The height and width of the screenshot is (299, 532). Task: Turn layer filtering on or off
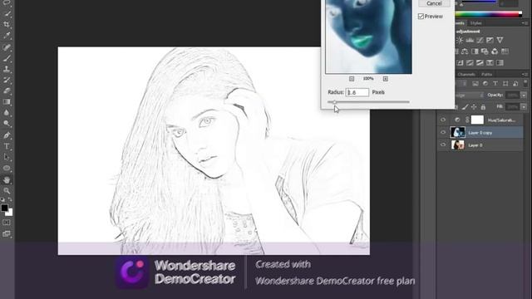[525, 83]
